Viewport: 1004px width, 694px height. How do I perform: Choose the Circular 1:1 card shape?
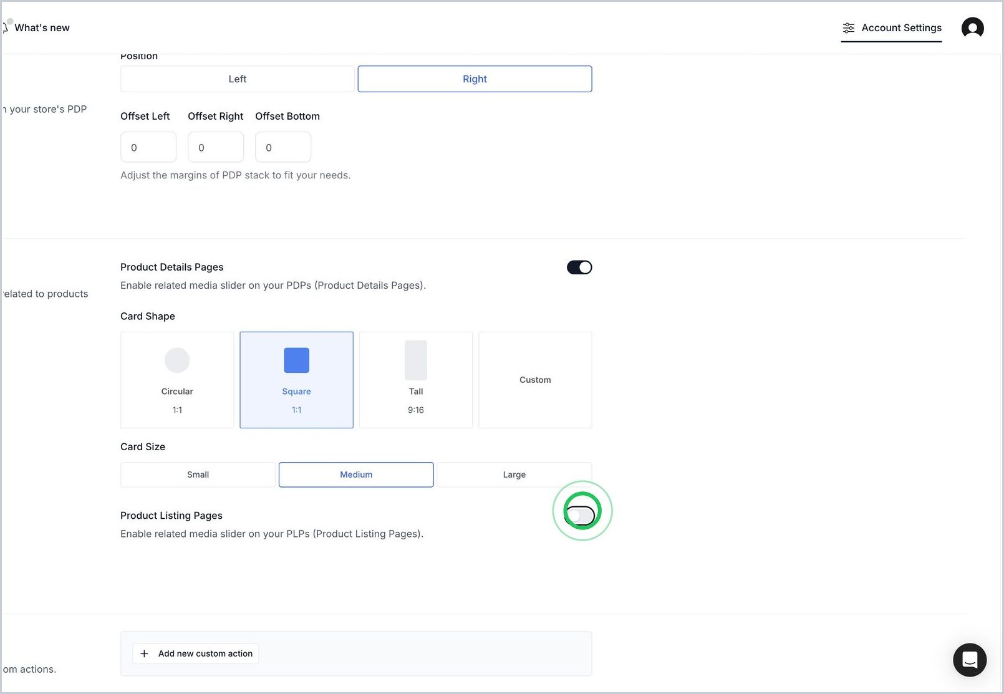(177, 380)
